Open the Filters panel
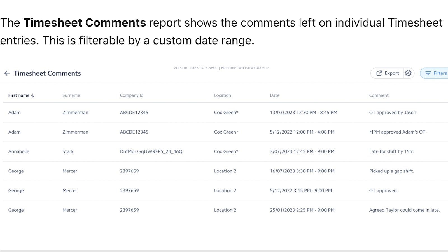Screen dimensions: 448x252 pyautogui.click(x=436, y=73)
